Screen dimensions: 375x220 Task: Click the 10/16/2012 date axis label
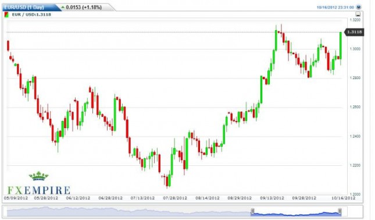pyautogui.click(x=343, y=198)
